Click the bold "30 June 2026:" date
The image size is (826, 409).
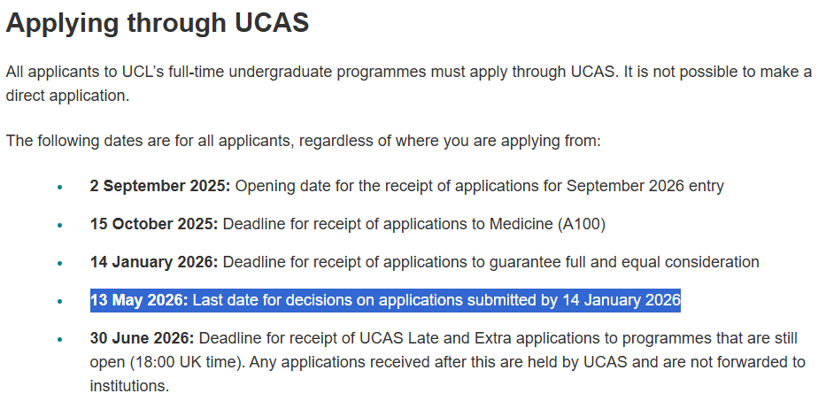(x=143, y=338)
